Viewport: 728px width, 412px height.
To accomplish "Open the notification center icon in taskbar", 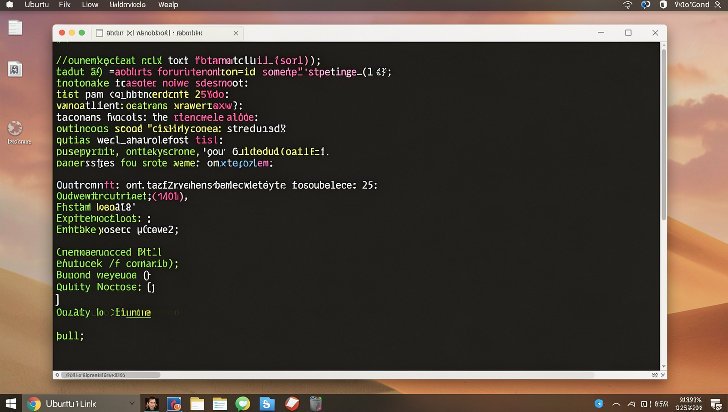I will (716, 404).
